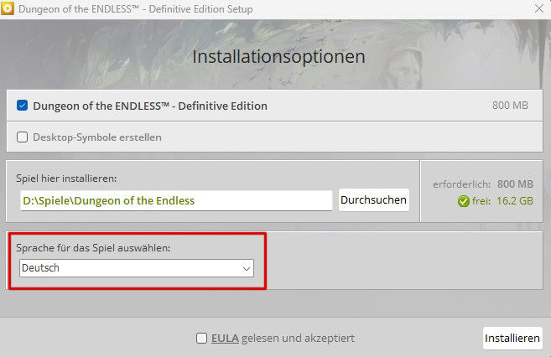The width and height of the screenshot is (551, 357).
Task: Click the Dungeon of the ENDLESS component label
Action: coord(150,106)
